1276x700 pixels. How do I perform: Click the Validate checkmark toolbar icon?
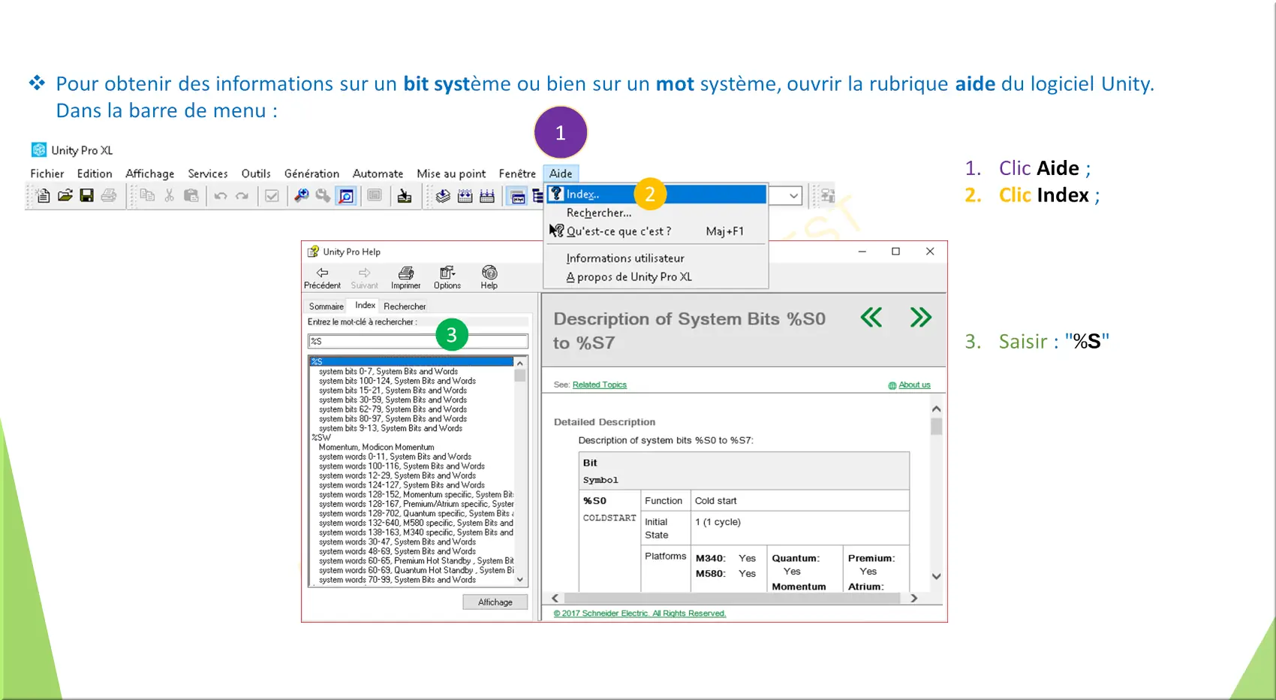pyautogui.click(x=272, y=196)
